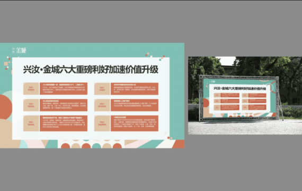Click the middle-row left beige label box

(31, 105)
